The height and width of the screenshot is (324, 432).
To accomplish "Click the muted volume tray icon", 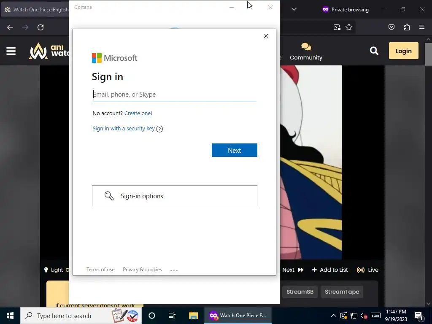I will click(364, 316).
